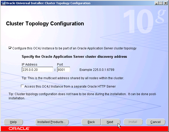169x132 pixels.
Task: Minimize the Oracle Universal Installer window
Action: click(156, 3)
